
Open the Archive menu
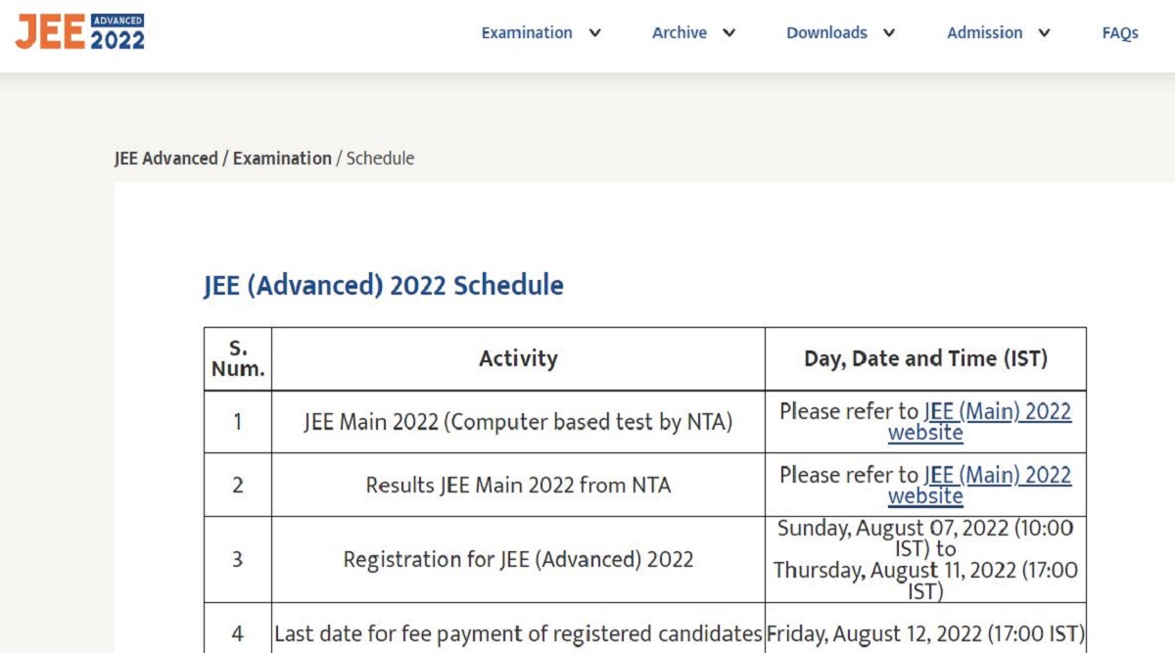click(x=680, y=33)
